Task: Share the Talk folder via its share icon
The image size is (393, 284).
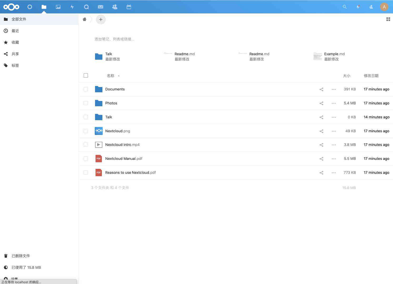Action: [x=321, y=117]
